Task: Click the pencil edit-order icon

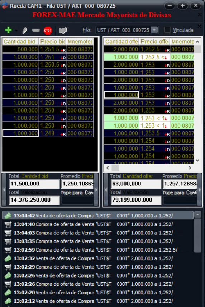Action: (25, 30)
